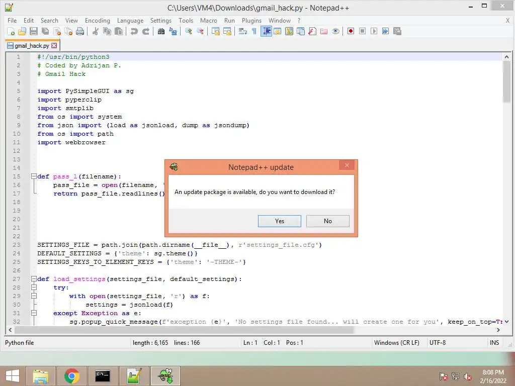Click the taskbar volume speaker icon

tap(468, 376)
